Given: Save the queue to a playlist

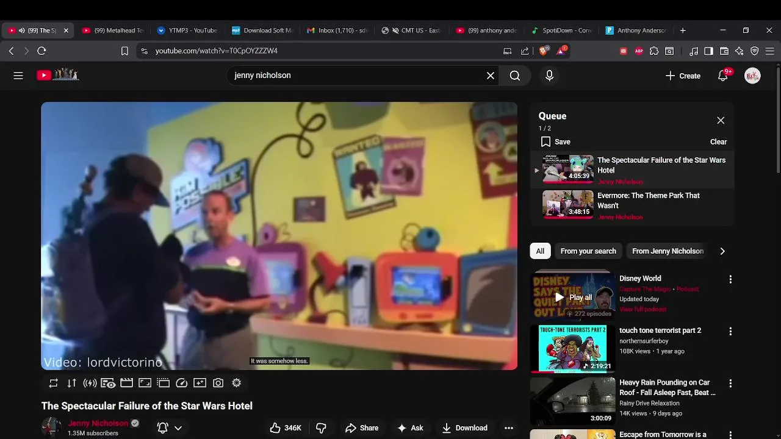Looking at the screenshot, I should (555, 141).
